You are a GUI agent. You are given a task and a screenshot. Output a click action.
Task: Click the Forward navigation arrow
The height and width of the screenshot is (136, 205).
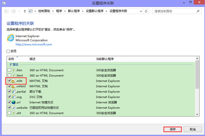pos(13,11)
